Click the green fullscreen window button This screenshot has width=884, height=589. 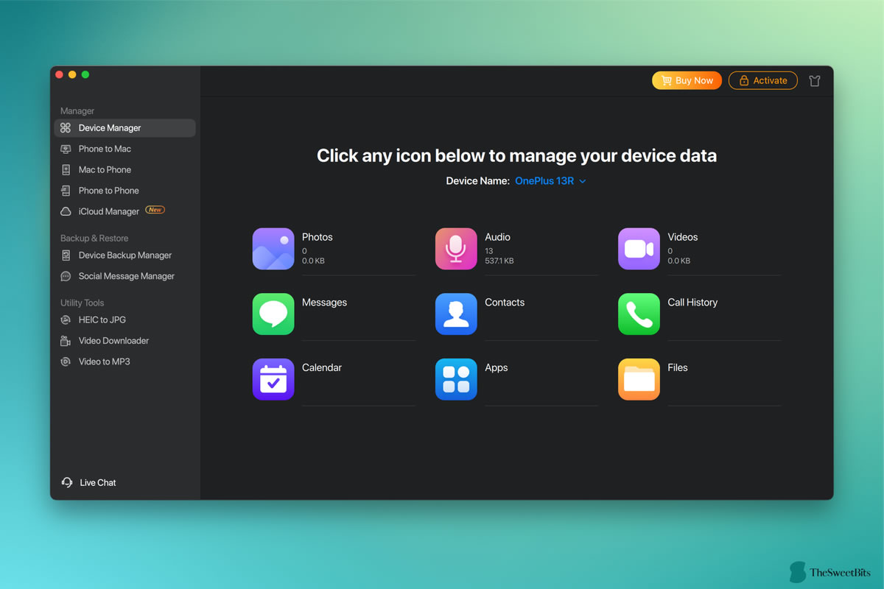click(85, 74)
